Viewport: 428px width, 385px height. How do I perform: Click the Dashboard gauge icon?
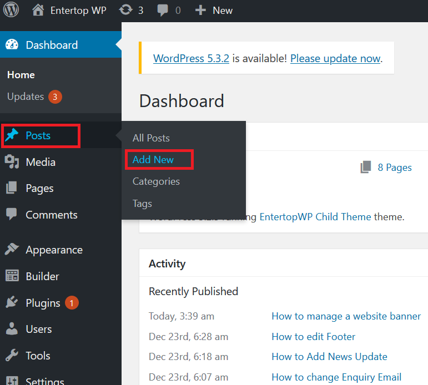[12, 45]
